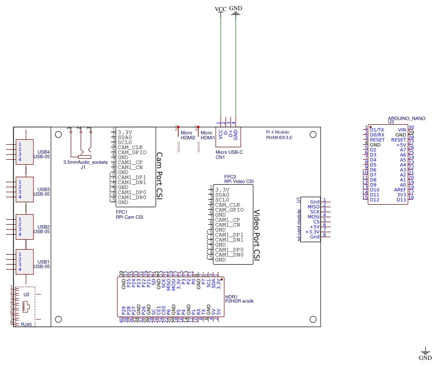Click the "PI4MODULE" label

(279, 137)
